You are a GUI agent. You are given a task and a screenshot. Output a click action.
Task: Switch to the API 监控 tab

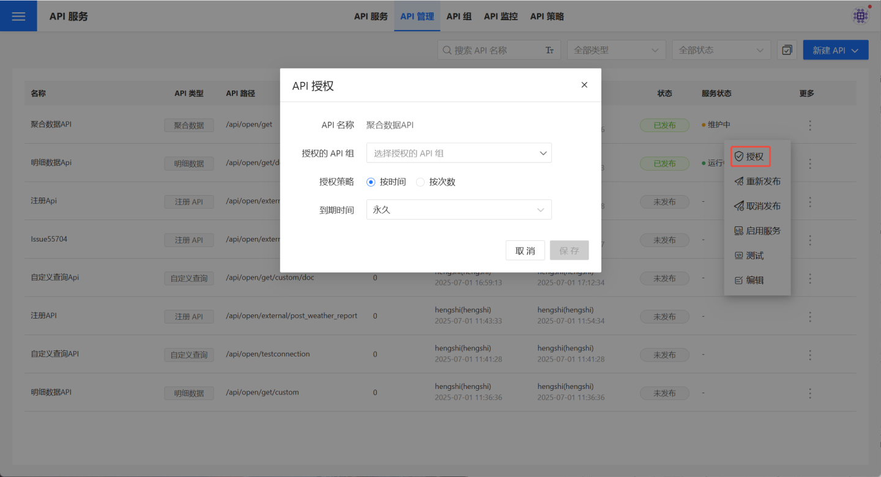(500, 17)
